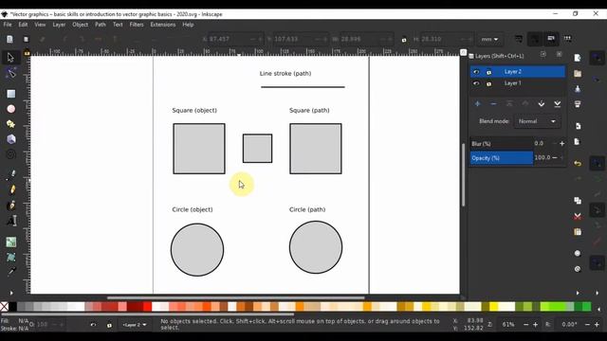Click the Print icon in right command bar

[x=578, y=104]
